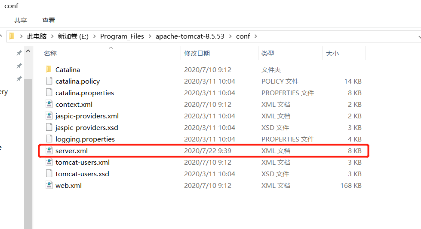Click the 168 KB size of web.xml
The height and width of the screenshot is (229, 421).
pos(351,185)
